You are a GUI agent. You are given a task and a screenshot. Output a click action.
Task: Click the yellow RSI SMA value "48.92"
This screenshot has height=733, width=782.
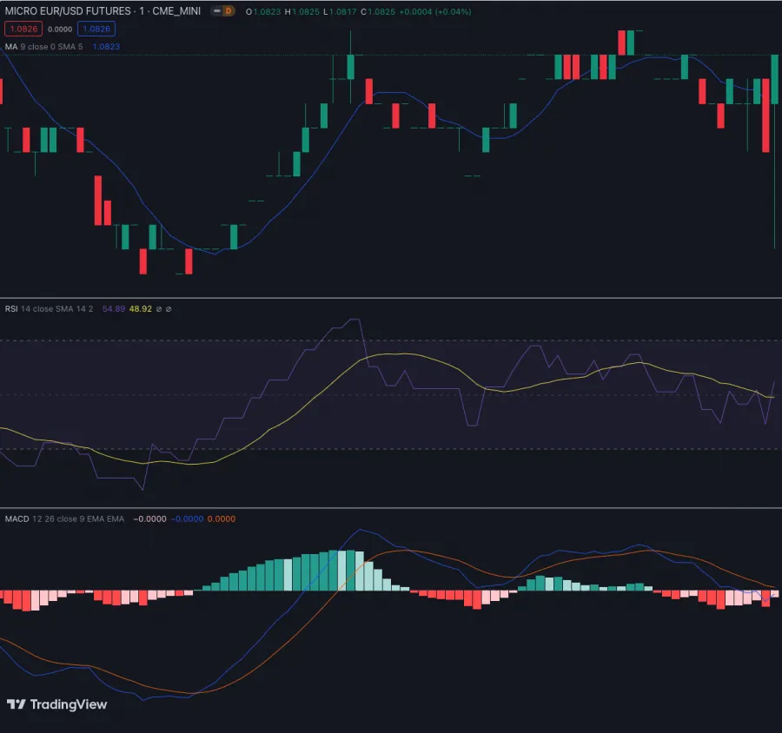[x=139, y=308]
